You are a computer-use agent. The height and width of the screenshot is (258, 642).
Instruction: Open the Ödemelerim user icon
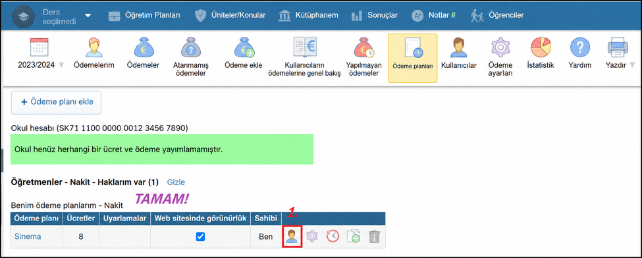pyautogui.click(x=94, y=47)
